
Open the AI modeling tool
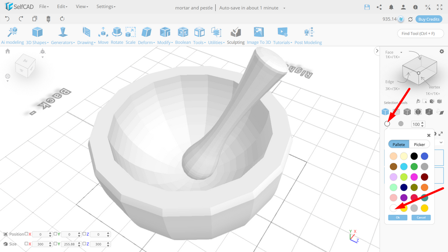point(13,36)
